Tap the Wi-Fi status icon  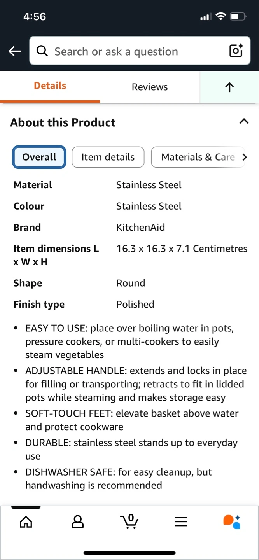221,17
